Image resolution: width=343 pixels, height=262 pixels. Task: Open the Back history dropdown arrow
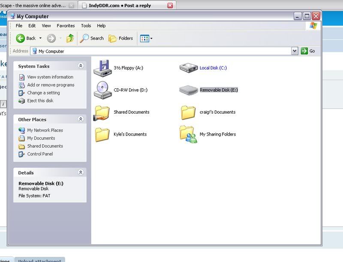40,38
